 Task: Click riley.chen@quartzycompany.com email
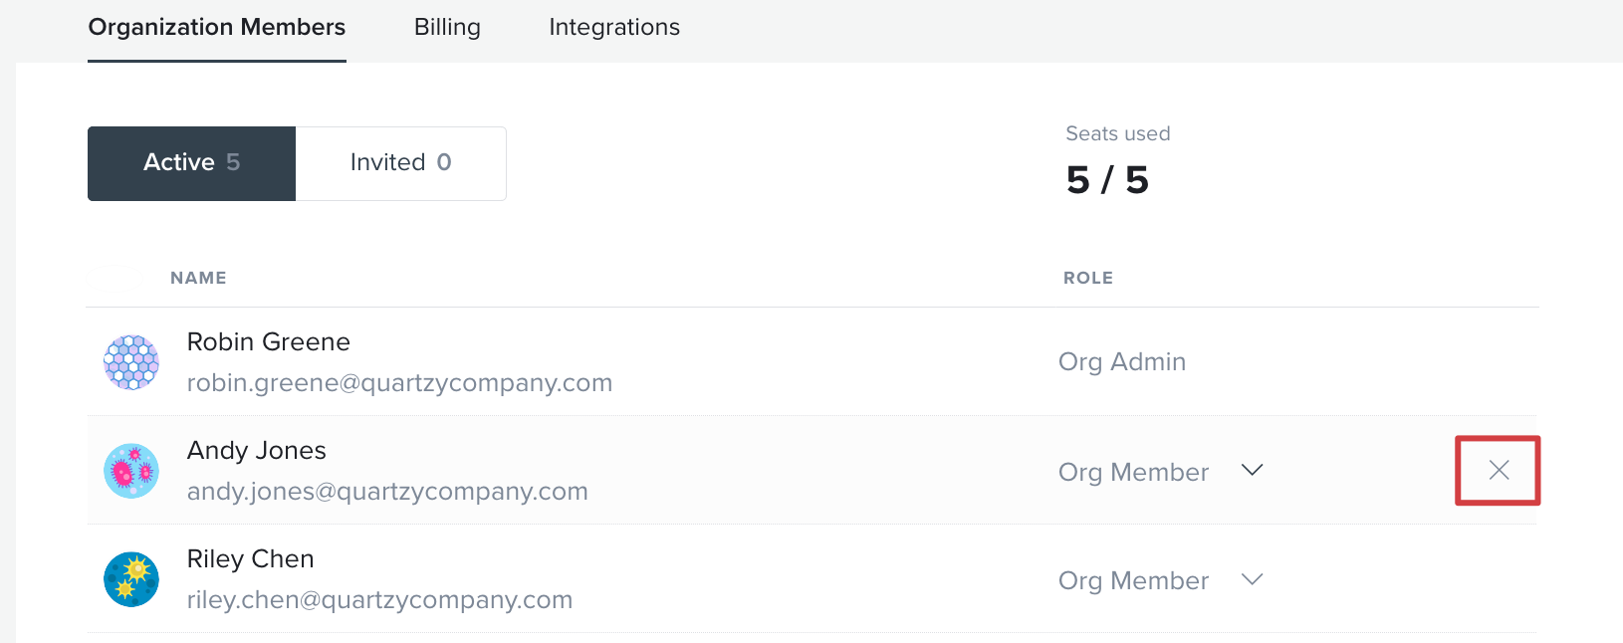[379, 600]
